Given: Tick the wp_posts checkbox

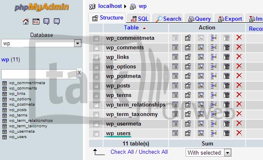Looking at the screenshot, I should point(96,86).
